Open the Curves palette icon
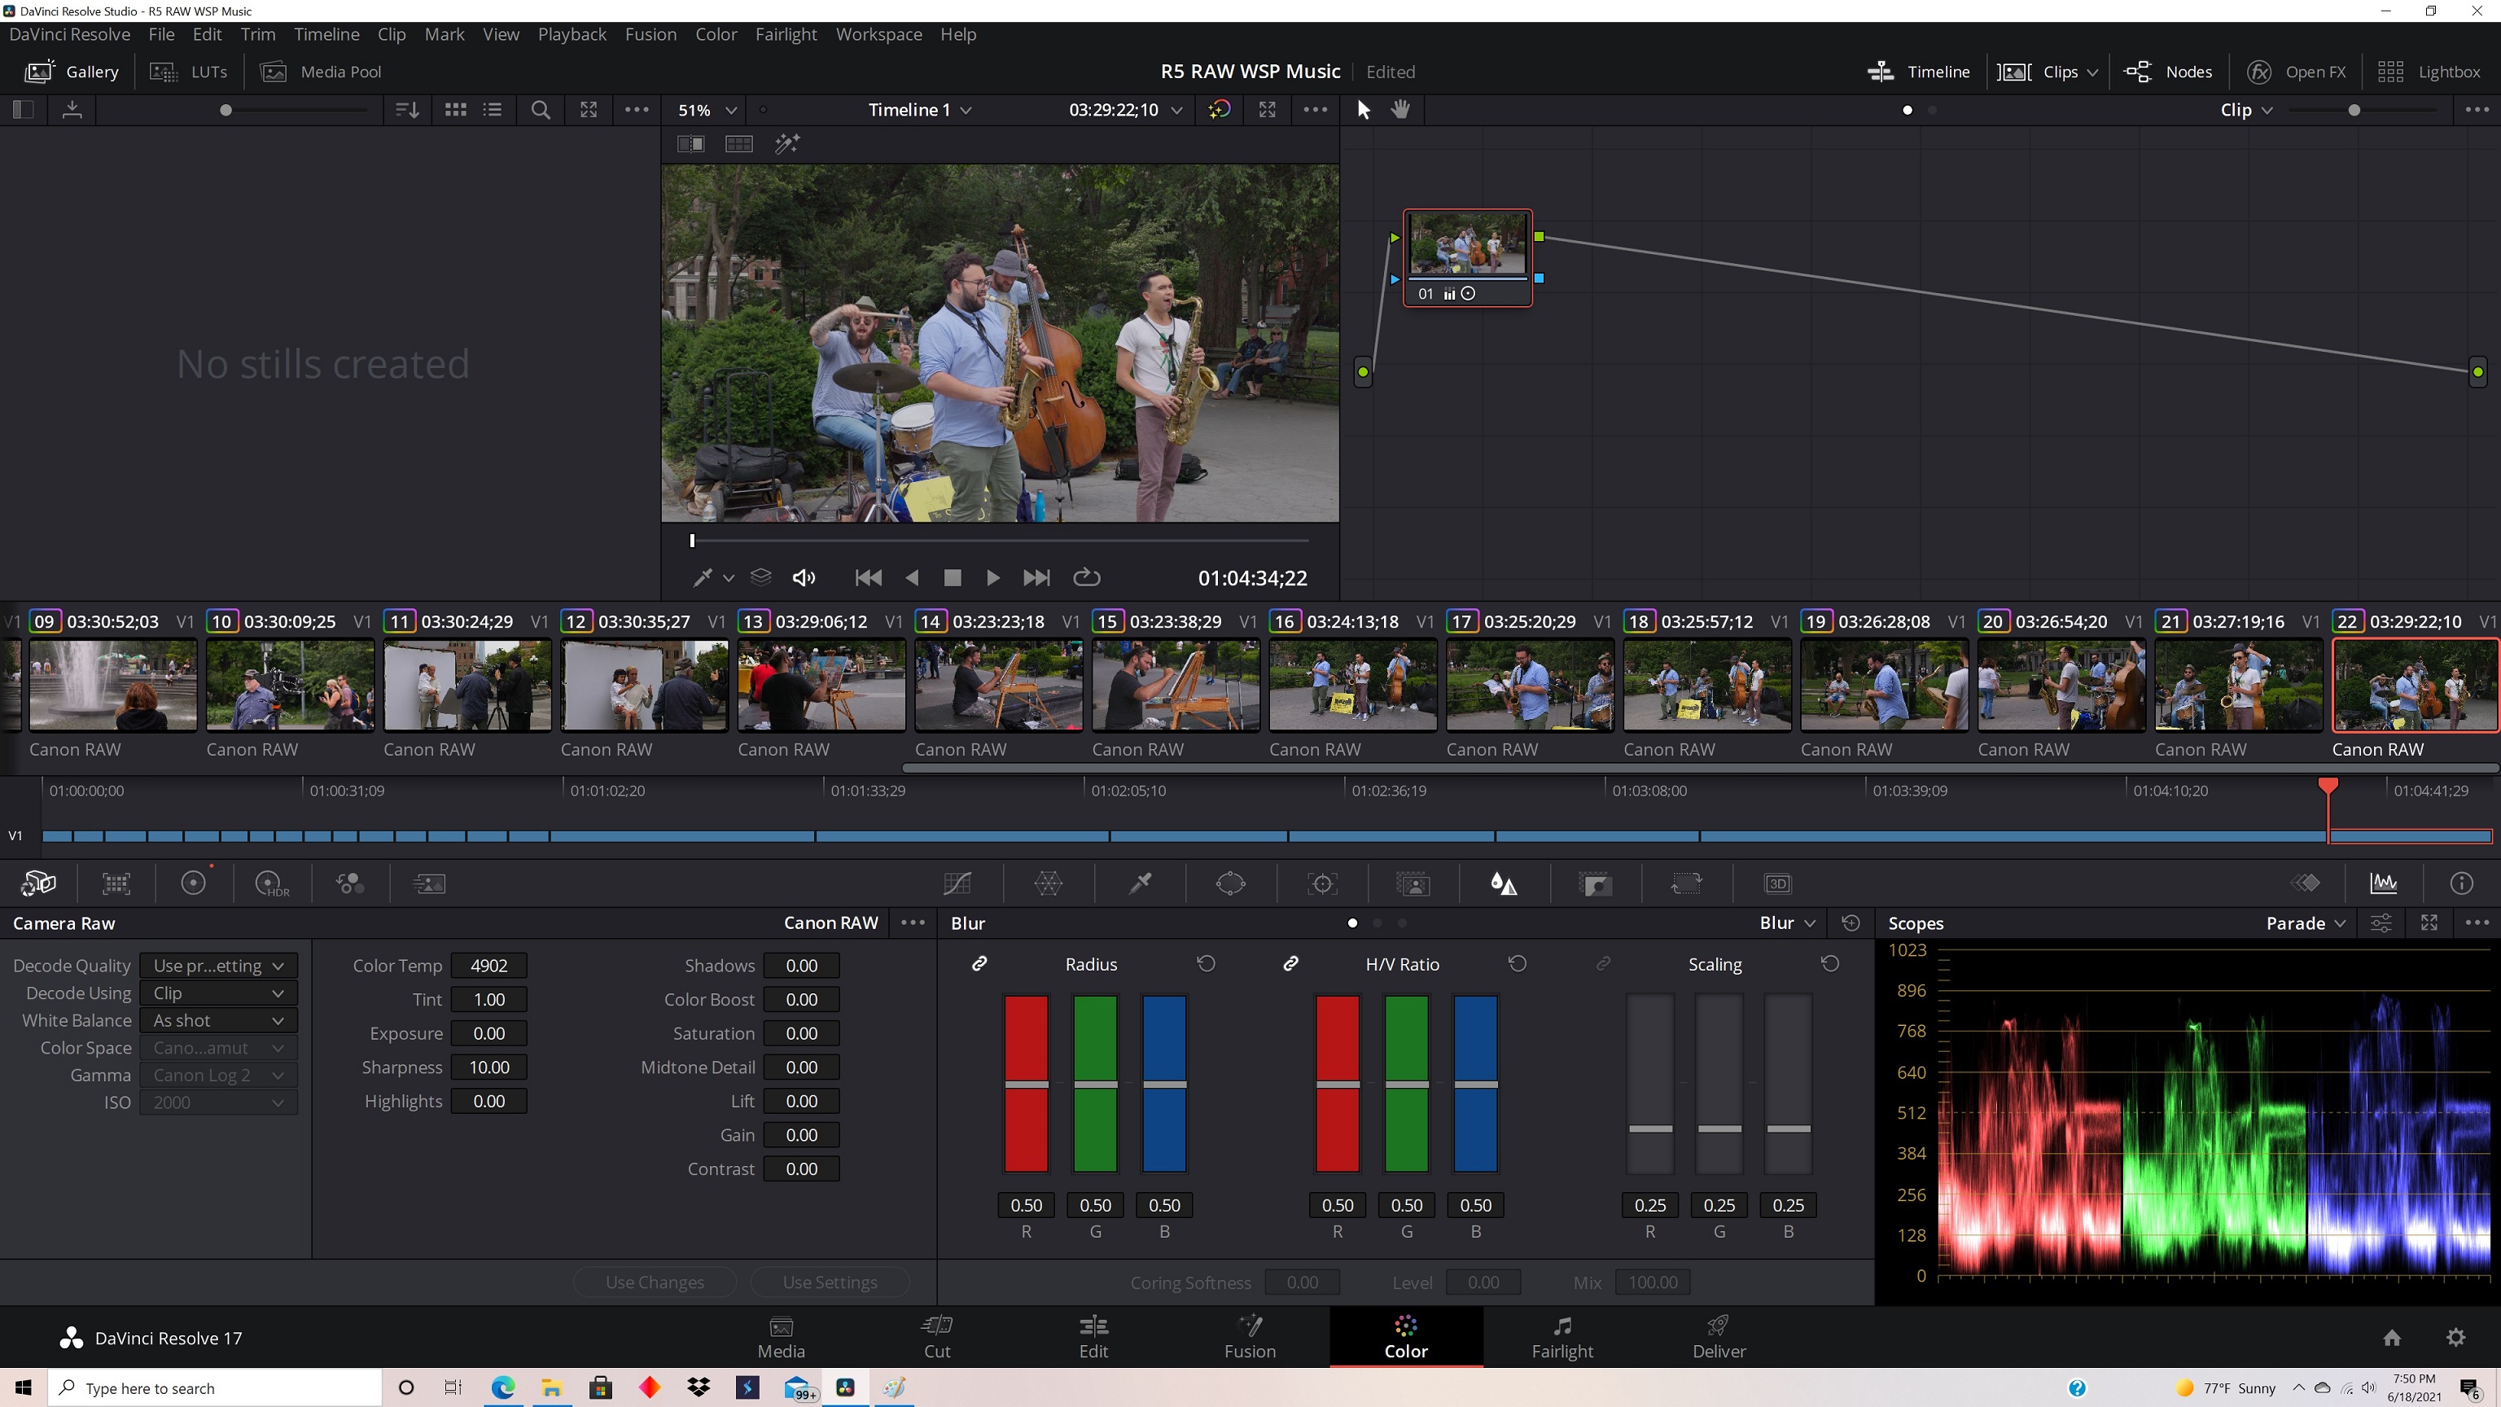The width and height of the screenshot is (2501, 1407). [957, 883]
